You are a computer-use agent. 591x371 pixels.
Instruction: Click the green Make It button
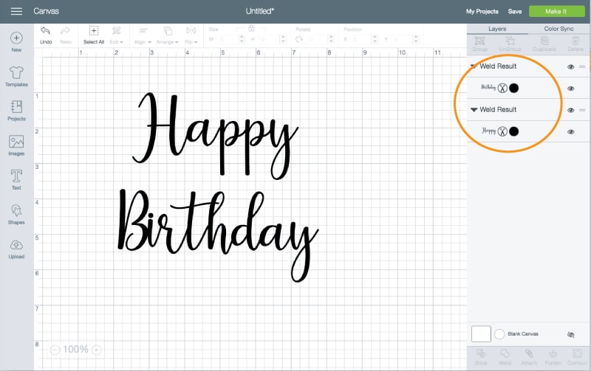click(x=557, y=12)
